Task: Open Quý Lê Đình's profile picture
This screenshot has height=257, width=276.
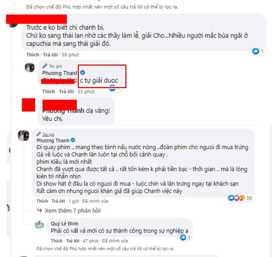Action: pos(39,225)
